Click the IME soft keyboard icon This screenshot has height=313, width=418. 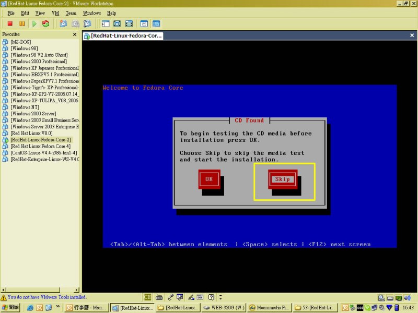click(159, 297)
